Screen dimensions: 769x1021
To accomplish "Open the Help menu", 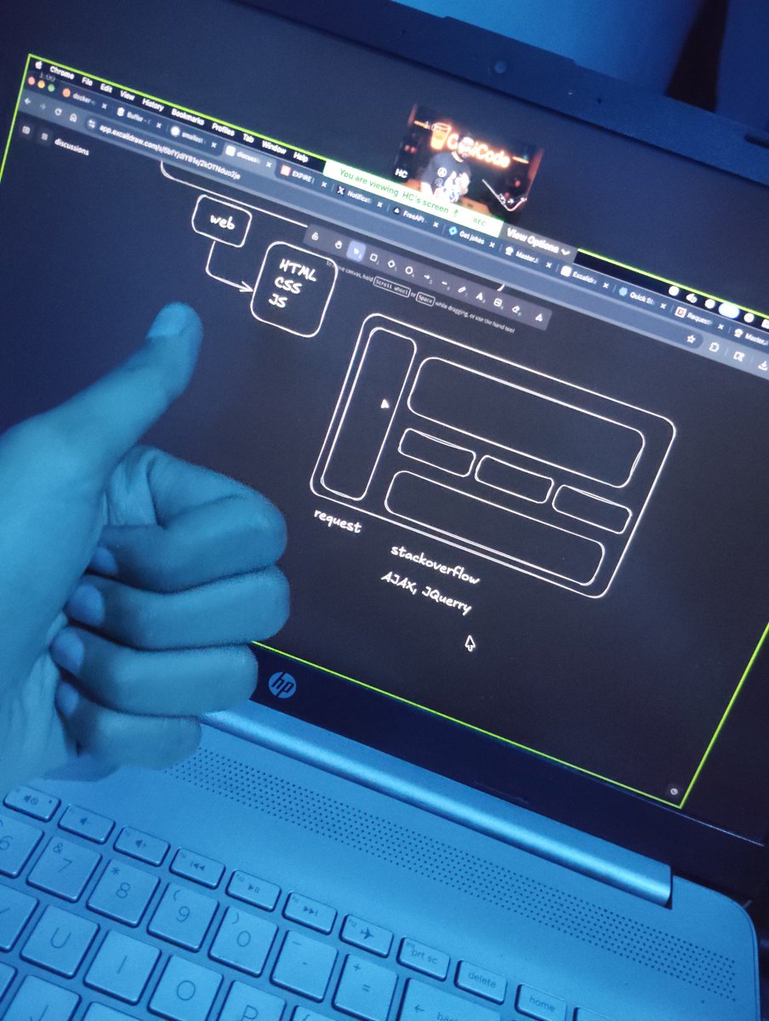I will click(300, 157).
